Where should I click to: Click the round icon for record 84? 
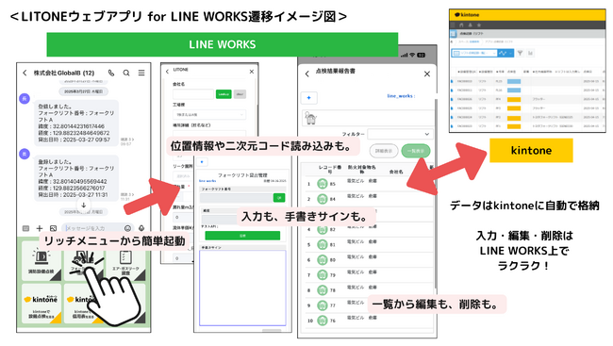pyautogui.click(x=323, y=199)
